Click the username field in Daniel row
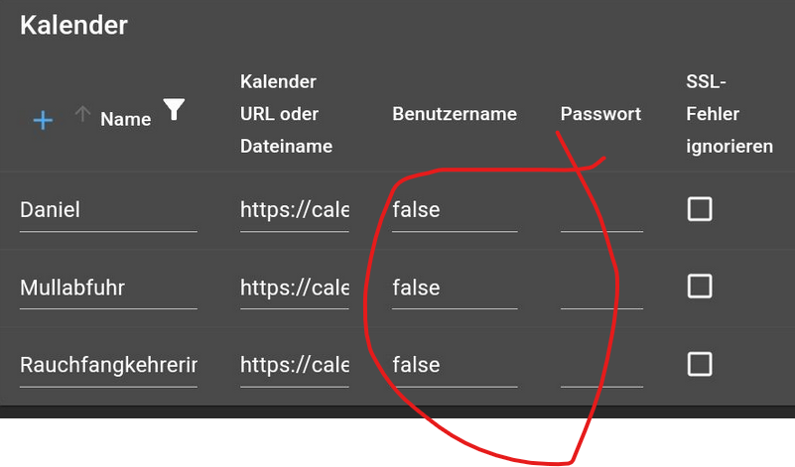Screen dimensions: 795x467 (455, 210)
